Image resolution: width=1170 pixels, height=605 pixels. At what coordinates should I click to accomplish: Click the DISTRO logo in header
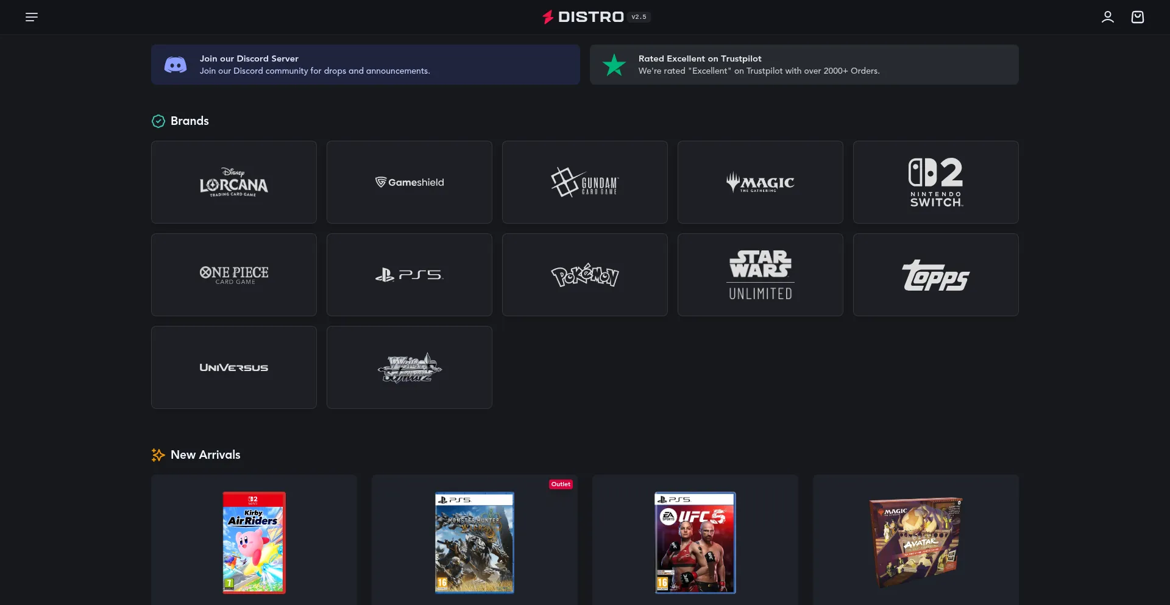[x=584, y=17]
